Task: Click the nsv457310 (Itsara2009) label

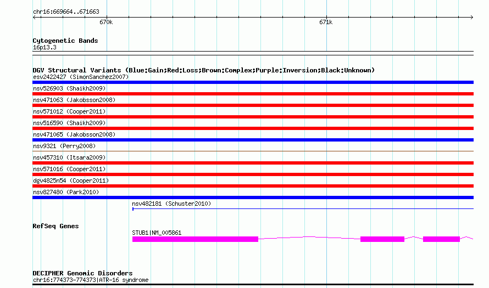Action: point(69,157)
